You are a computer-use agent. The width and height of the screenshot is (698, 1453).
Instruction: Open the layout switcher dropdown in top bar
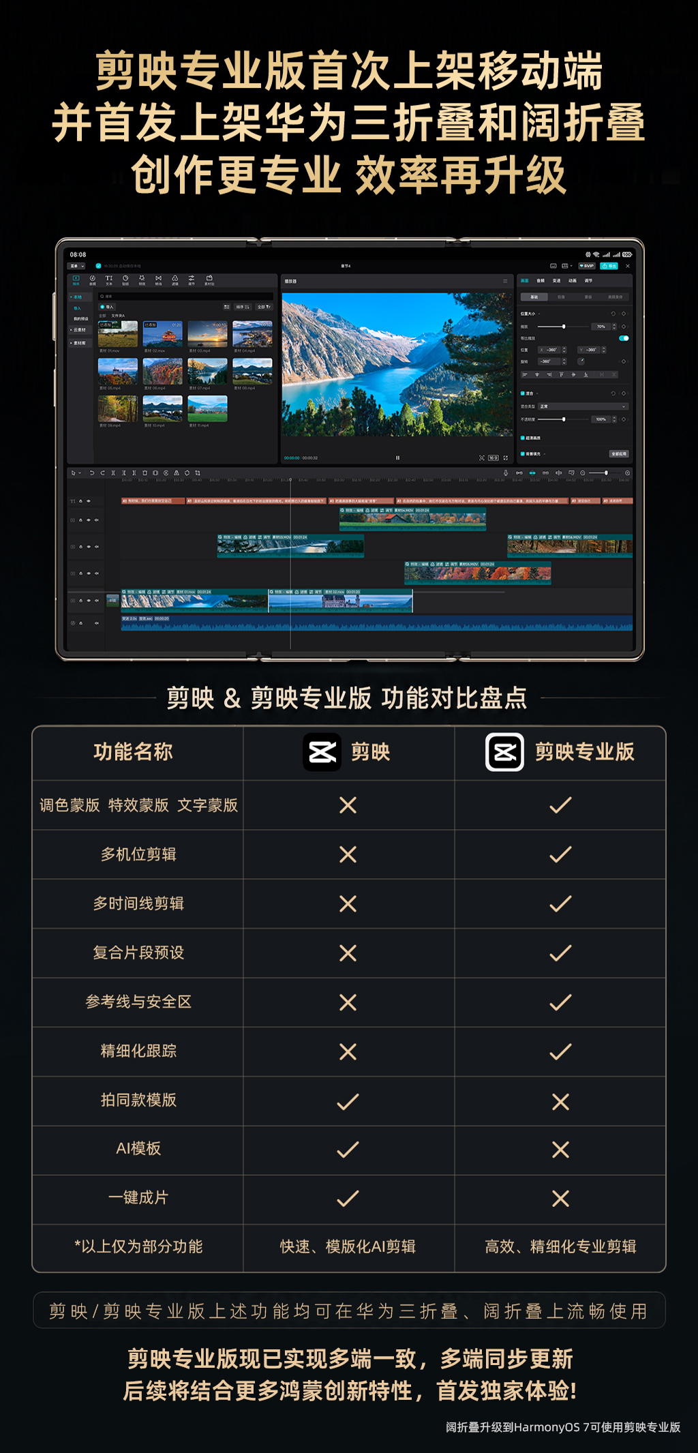(566, 266)
